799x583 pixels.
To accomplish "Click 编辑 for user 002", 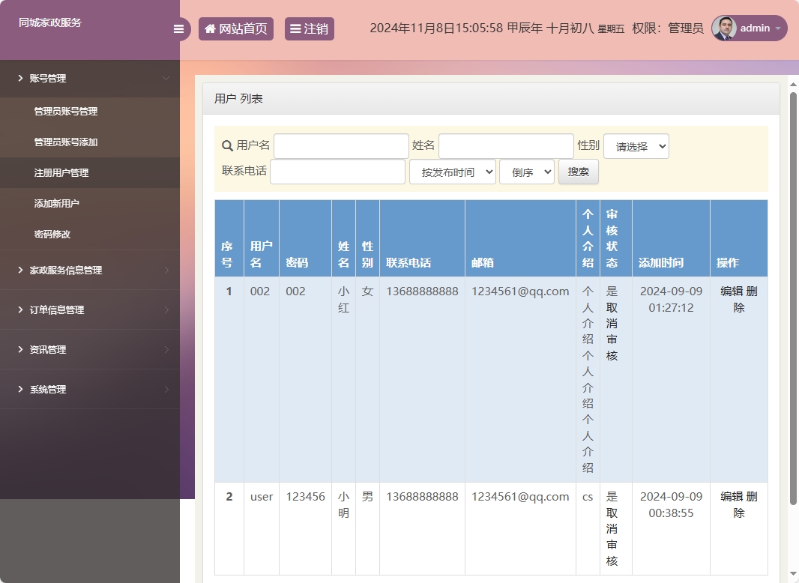I will [730, 291].
